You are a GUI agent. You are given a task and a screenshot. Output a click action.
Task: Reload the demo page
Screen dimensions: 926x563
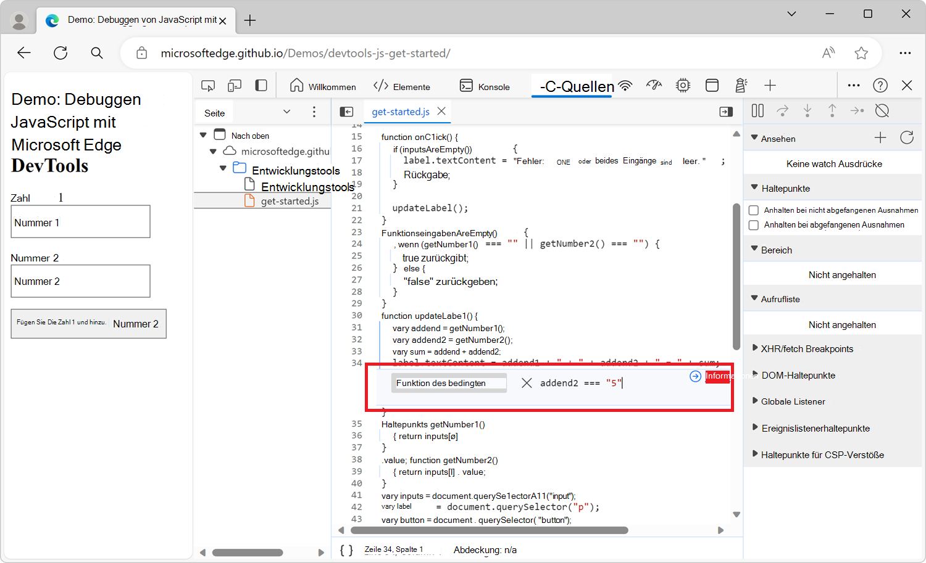pyautogui.click(x=60, y=53)
